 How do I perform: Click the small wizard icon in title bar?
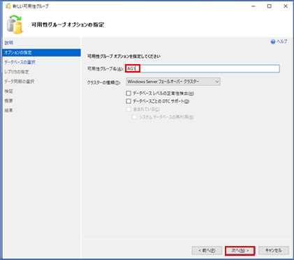8,6
